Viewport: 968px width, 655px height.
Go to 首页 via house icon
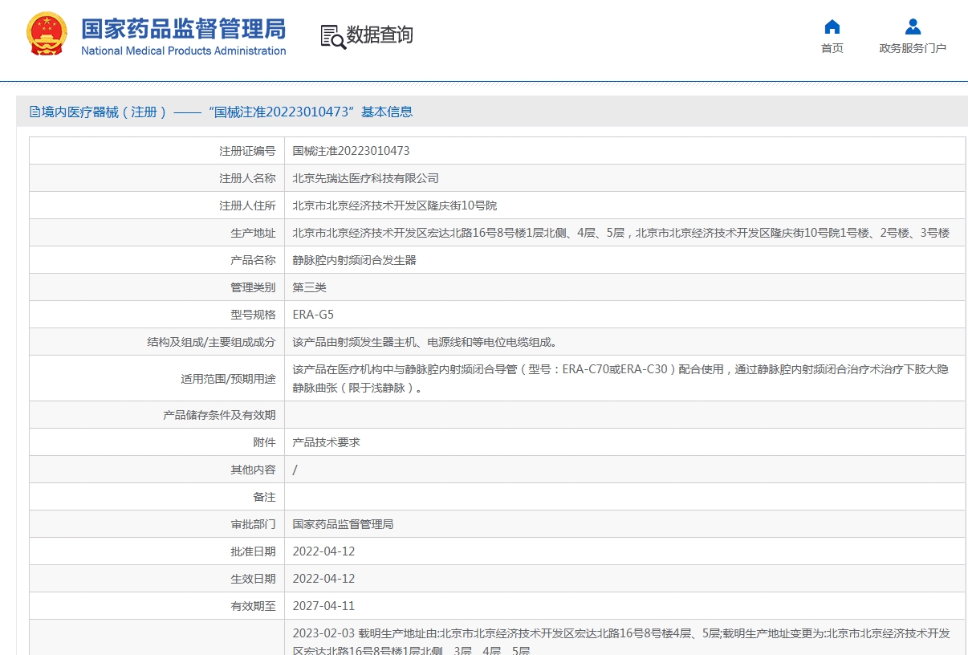(832, 26)
